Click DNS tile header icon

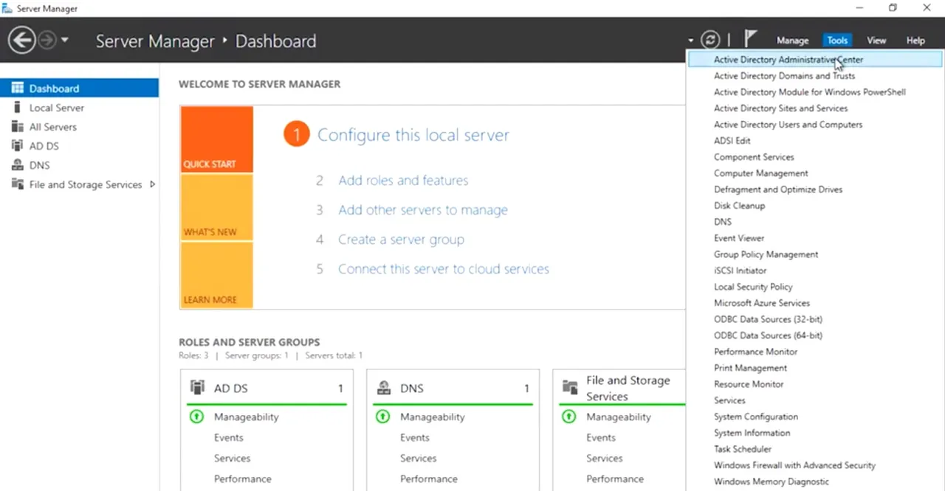click(x=384, y=387)
